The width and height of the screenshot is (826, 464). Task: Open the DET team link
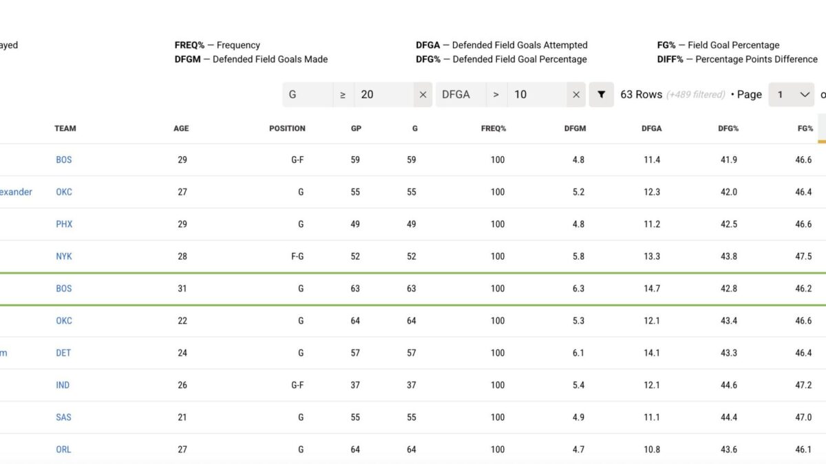pos(63,353)
